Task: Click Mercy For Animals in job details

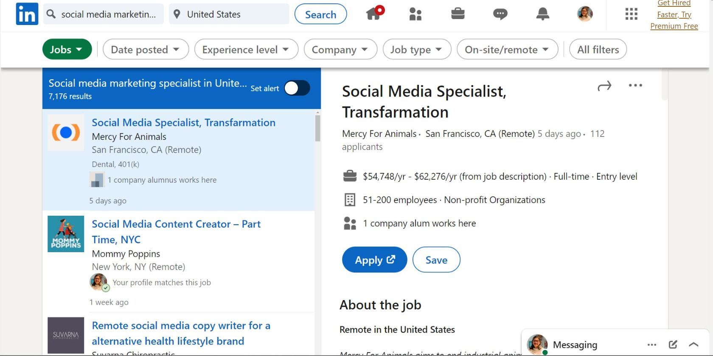Action: [x=379, y=134]
